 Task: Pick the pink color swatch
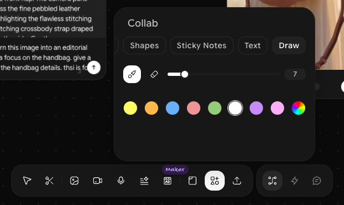[x=277, y=108]
